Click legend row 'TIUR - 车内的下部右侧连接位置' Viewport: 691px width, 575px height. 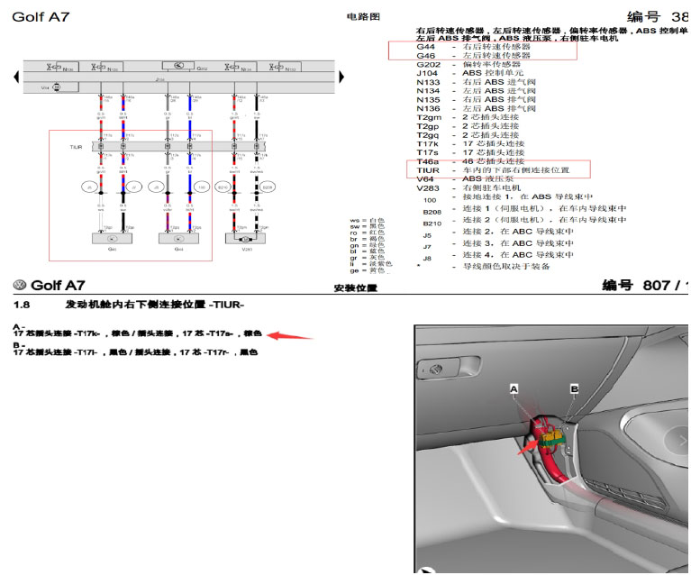(x=493, y=170)
